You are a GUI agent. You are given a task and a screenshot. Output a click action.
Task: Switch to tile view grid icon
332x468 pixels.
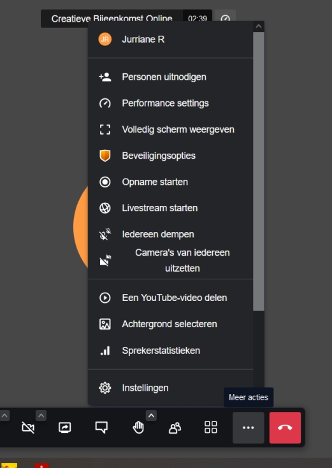211,427
